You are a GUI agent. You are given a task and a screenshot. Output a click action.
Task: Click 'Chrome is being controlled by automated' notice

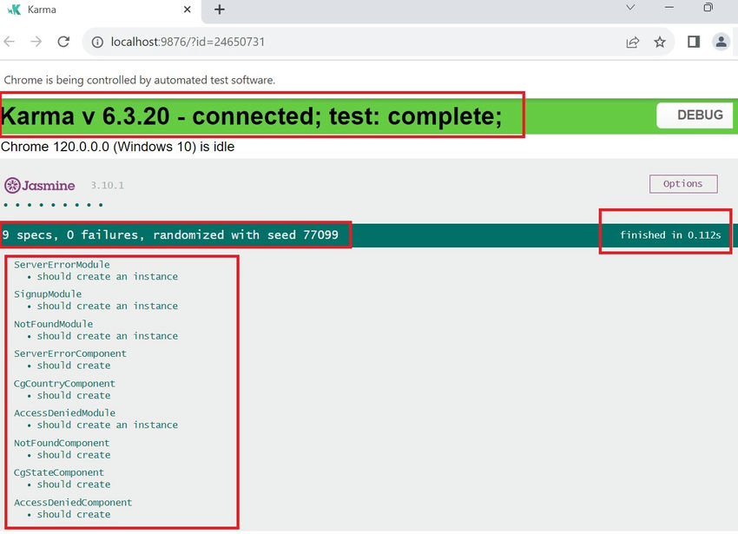(x=139, y=80)
